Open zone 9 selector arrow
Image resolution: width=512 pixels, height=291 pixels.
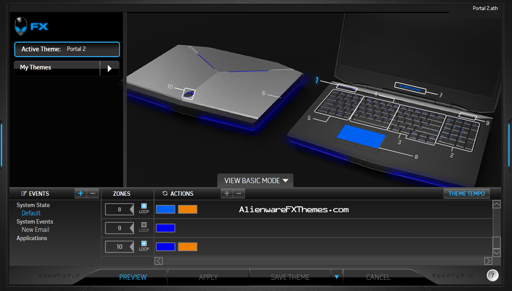(x=132, y=228)
